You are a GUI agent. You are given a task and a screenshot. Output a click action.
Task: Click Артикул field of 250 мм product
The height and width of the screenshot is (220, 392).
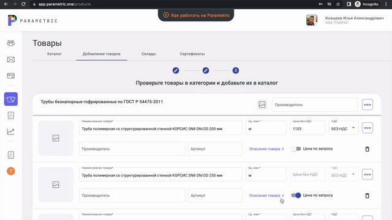click(215, 196)
